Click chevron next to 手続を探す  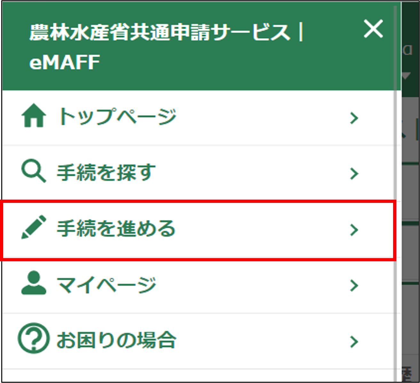coord(354,174)
